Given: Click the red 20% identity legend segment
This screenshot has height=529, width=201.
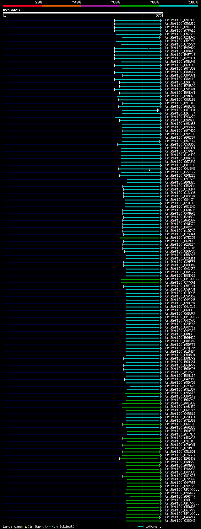Looking at the screenshot, I should click(x=23, y=6).
